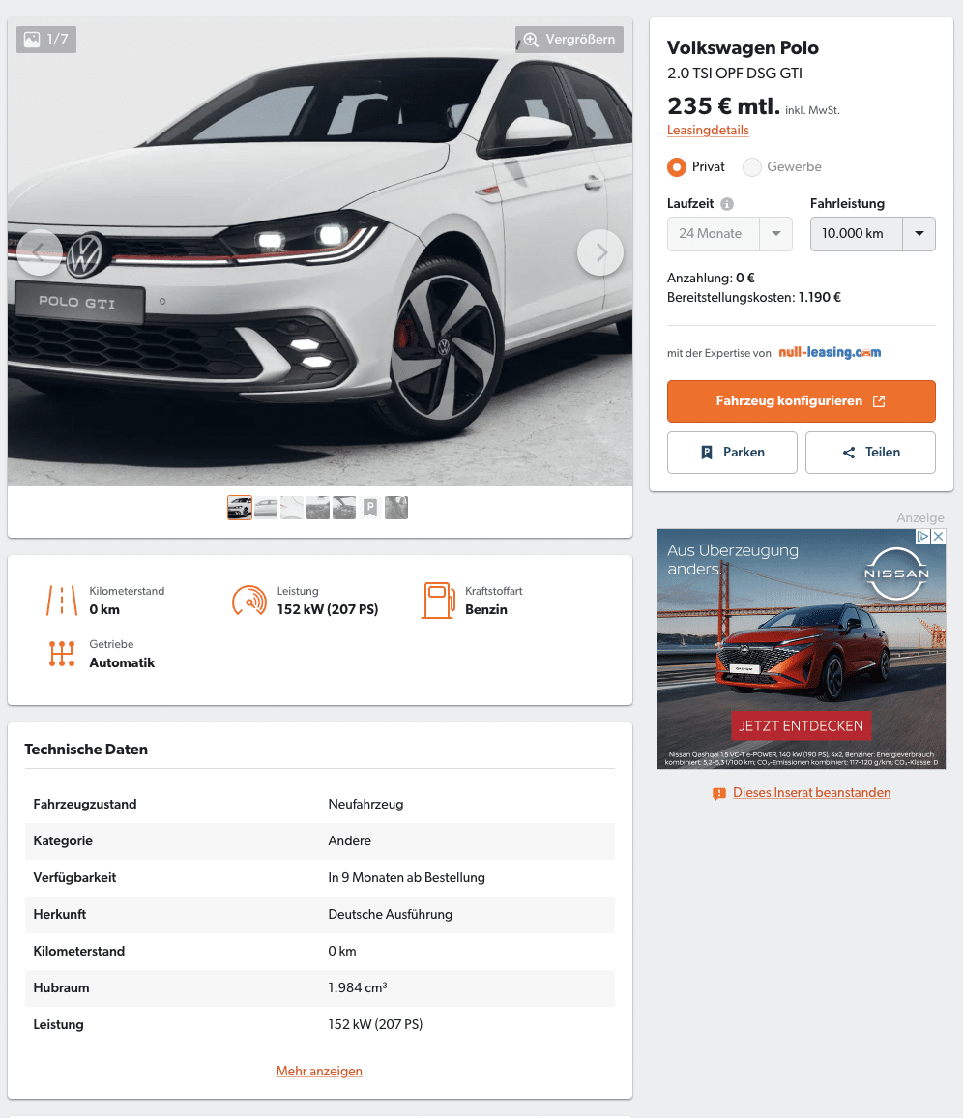Select the Privat radio button

tap(677, 167)
